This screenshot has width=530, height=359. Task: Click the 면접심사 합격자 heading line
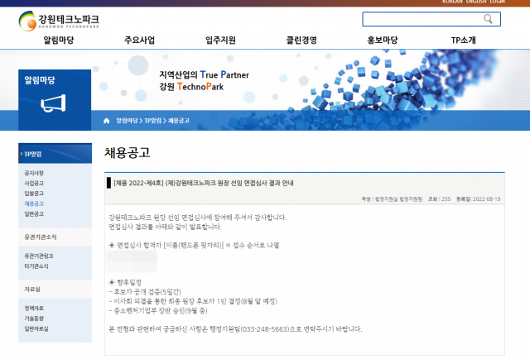click(194, 245)
